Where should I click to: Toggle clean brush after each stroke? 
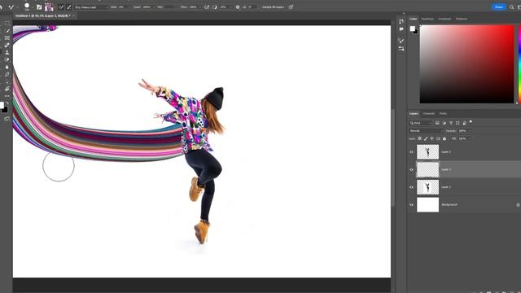pos(68,7)
